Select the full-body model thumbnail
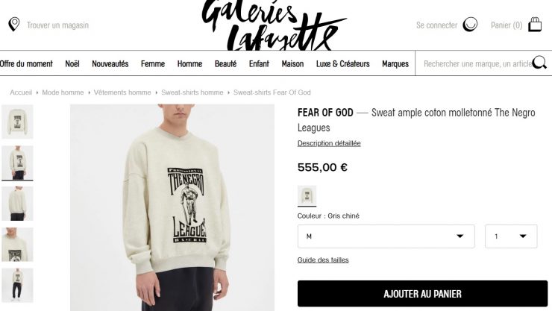The image size is (552, 311). pyautogui.click(x=17, y=286)
